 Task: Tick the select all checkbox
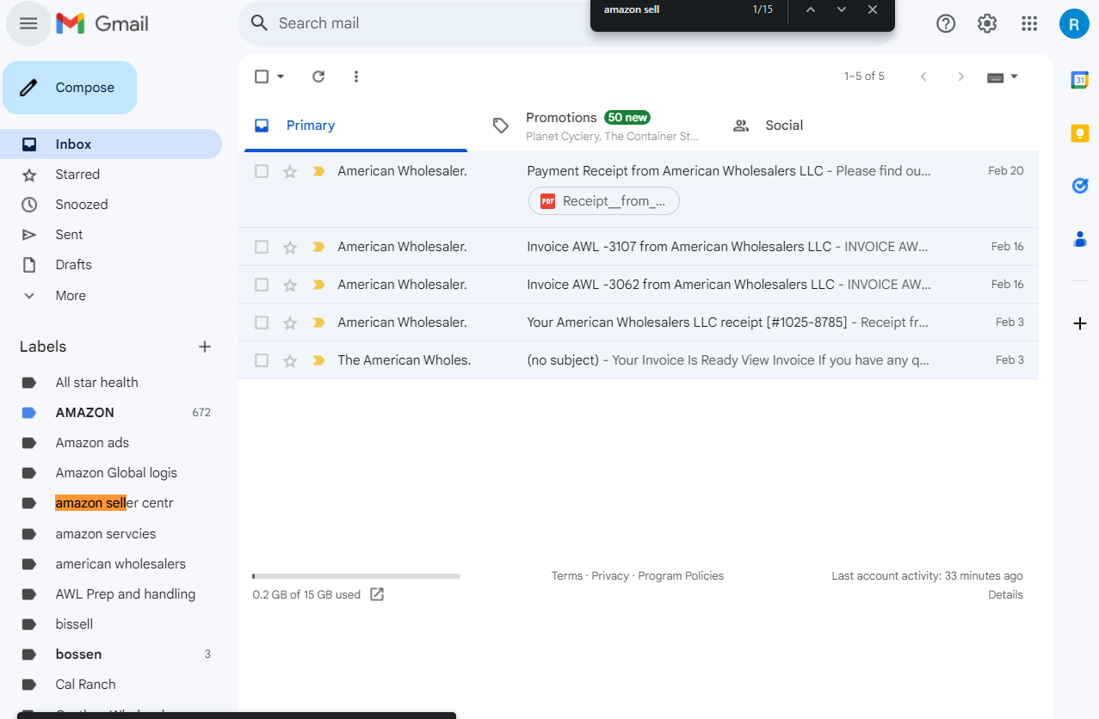(262, 77)
